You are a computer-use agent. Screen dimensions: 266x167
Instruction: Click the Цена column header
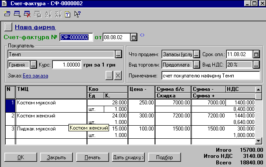(141, 92)
